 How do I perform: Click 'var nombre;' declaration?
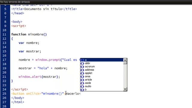[x=29, y=43]
